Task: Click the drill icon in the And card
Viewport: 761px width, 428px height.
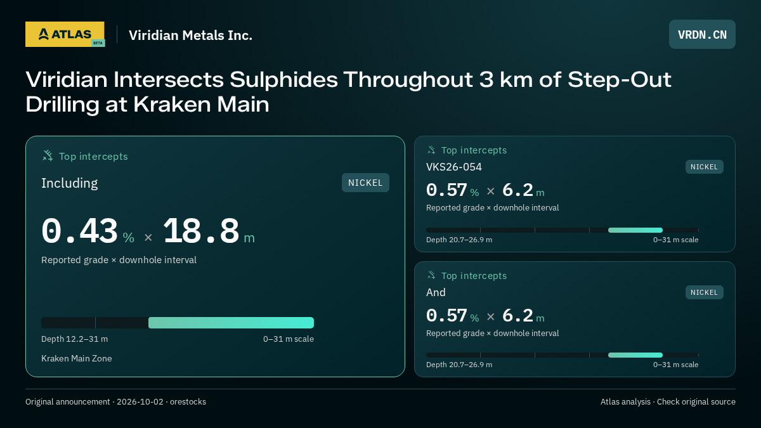Action: [431, 276]
